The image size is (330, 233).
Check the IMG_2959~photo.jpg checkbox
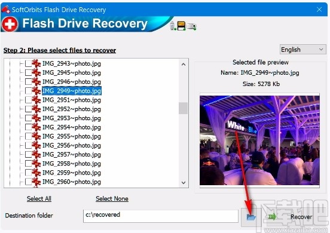point(28,173)
